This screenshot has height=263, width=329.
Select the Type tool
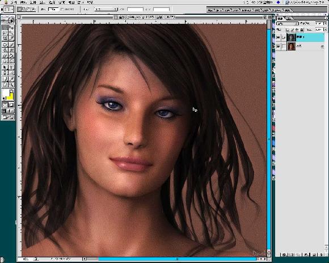tap(11, 67)
